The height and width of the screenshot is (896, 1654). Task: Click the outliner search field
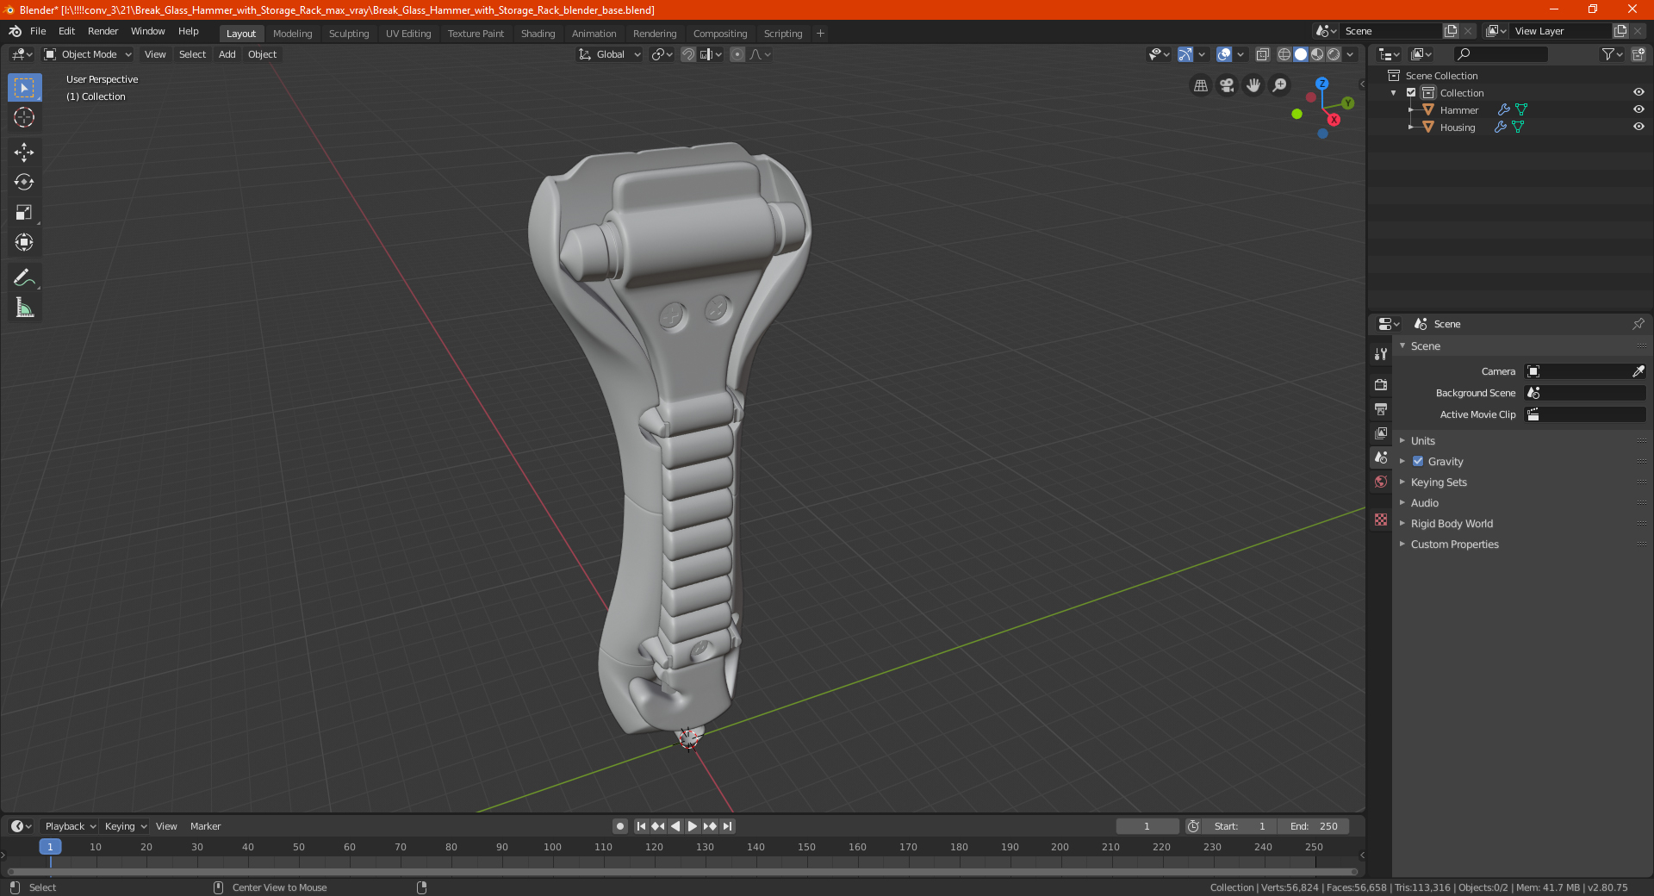point(1500,54)
